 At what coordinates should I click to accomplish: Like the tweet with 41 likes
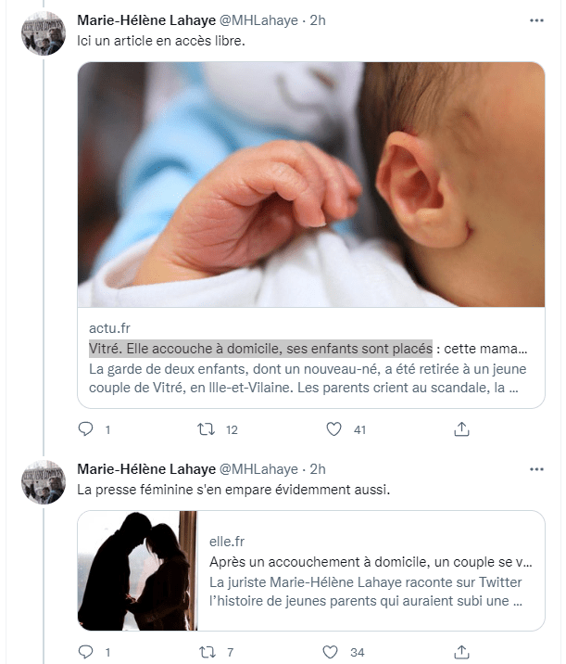click(335, 429)
